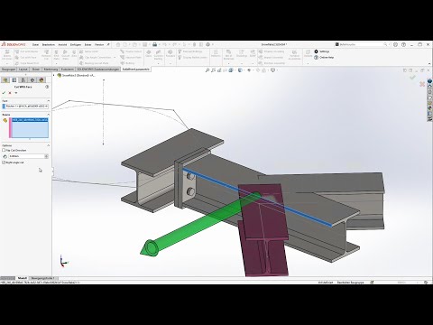Viewport: 433px width, 325px height.
Task: Click the assembly icon in the viewport breadcrumb
Action: coord(60,76)
